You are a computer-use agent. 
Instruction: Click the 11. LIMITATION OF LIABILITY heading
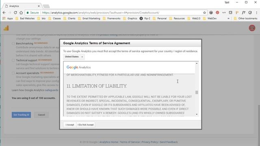coord(97,86)
